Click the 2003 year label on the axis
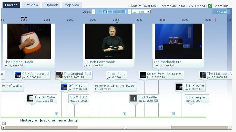This screenshot has height=132, width=236. click(93, 20)
